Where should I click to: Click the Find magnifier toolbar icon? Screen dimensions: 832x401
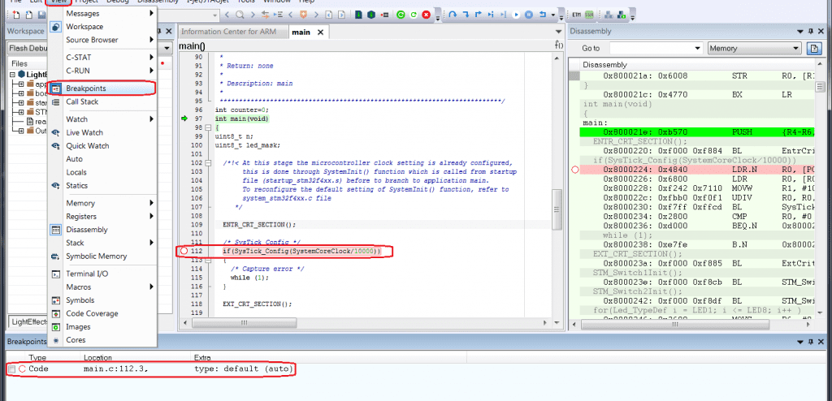pyautogui.click(x=240, y=15)
